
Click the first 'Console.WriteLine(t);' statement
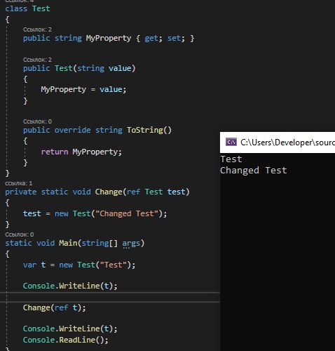coord(70,286)
